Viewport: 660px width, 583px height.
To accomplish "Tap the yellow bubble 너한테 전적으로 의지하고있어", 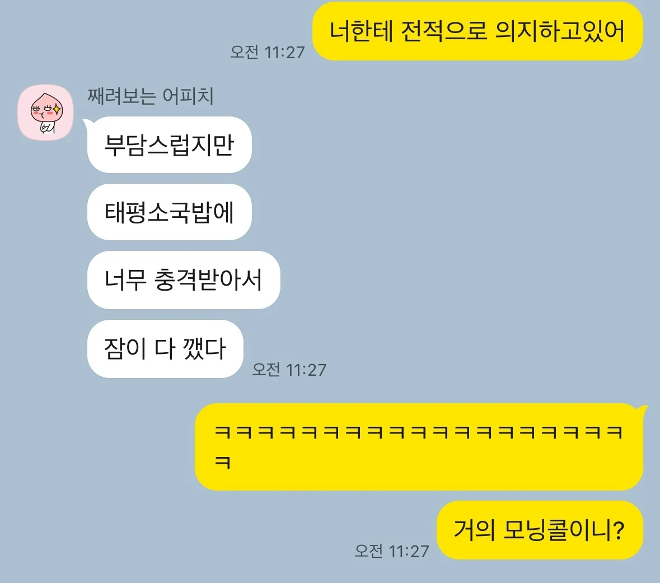I will [478, 31].
